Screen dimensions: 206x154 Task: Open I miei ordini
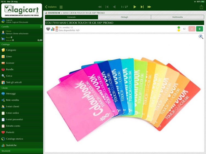tap(21, 113)
